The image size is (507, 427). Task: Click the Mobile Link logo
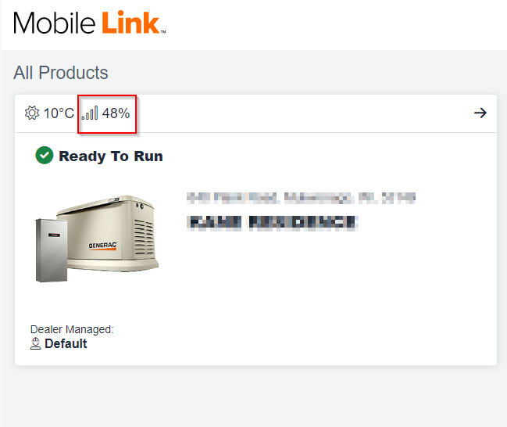point(89,23)
